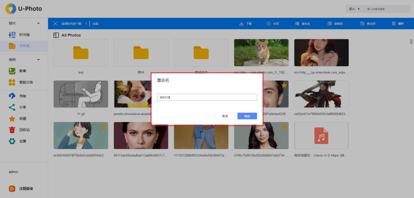Clear selection with the X icon
414x198 pixels.
tap(55, 24)
